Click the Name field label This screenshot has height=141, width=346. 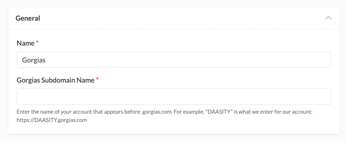point(26,43)
